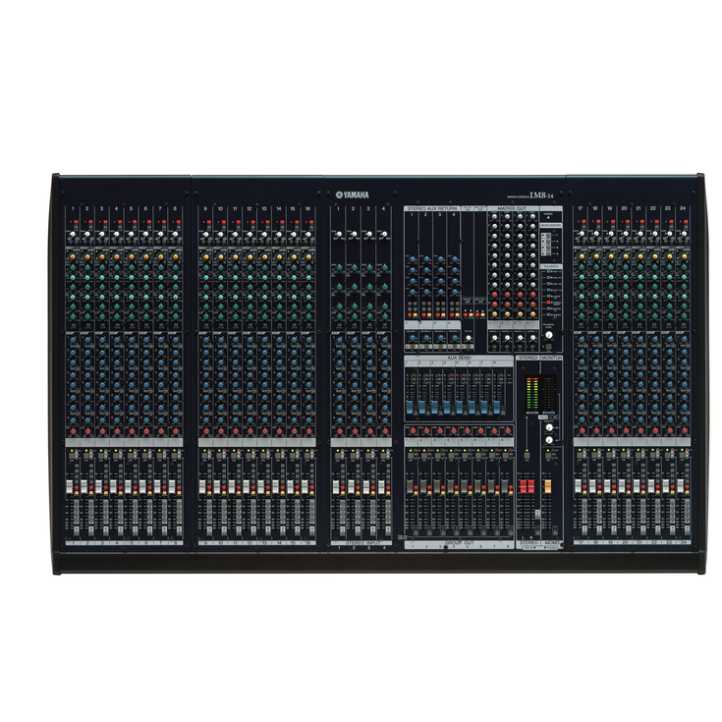Toggle the first Mute Master switch
This screenshot has height=722, width=722.
point(547,233)
